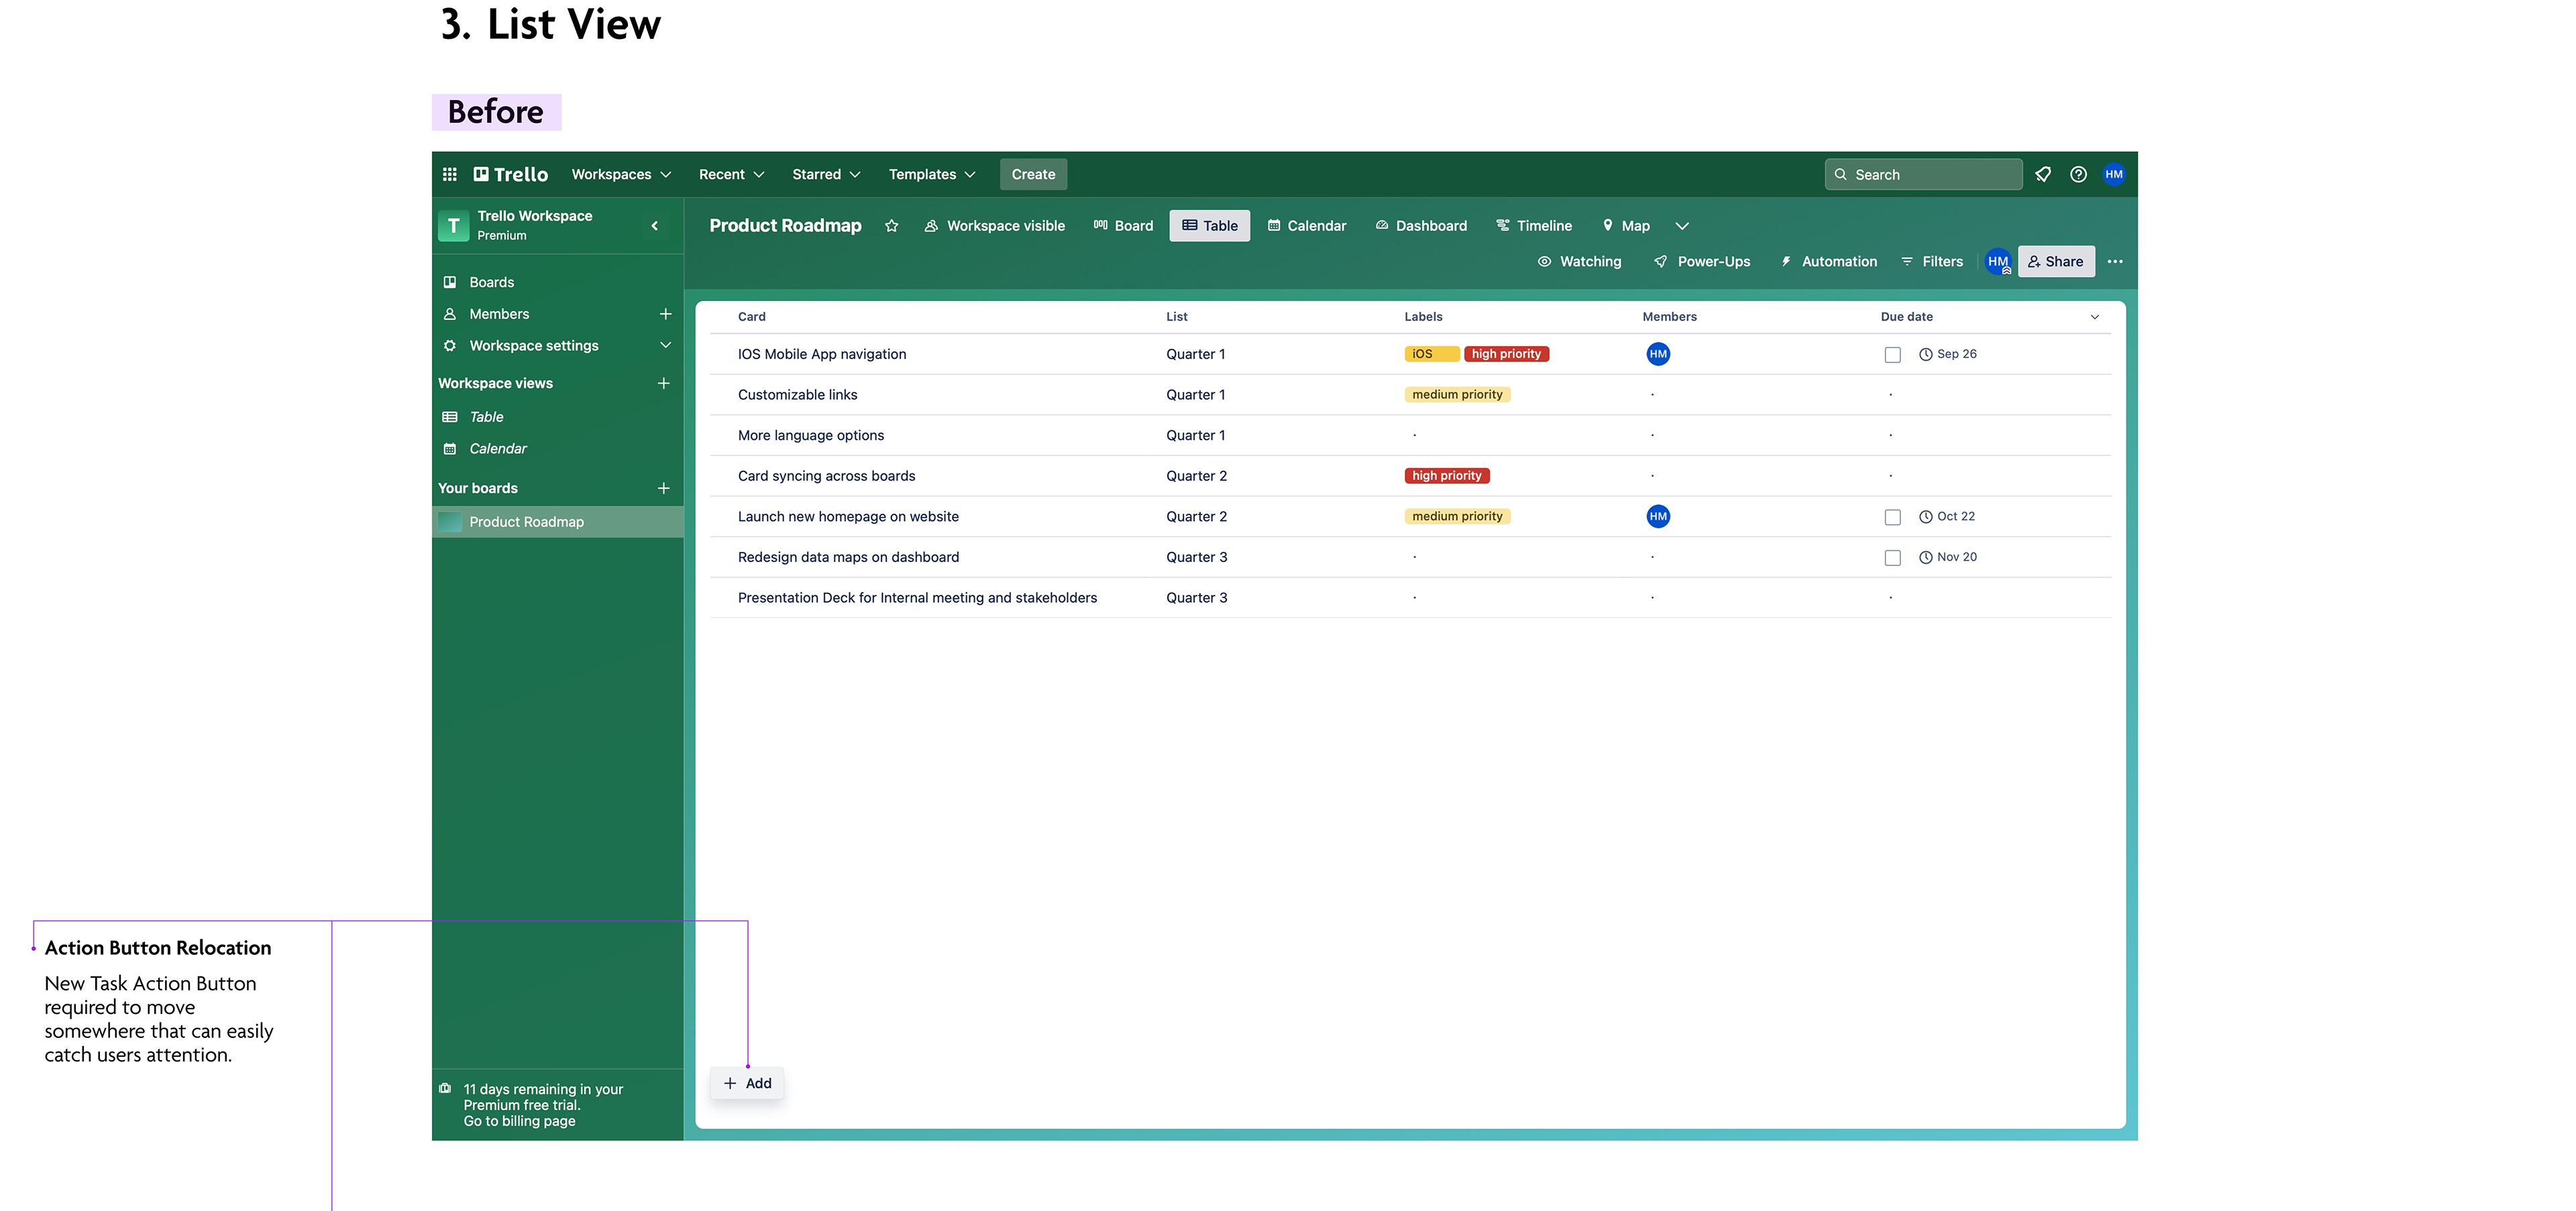
Task: Star the Product Roadmap board
Action: [891, 226]
